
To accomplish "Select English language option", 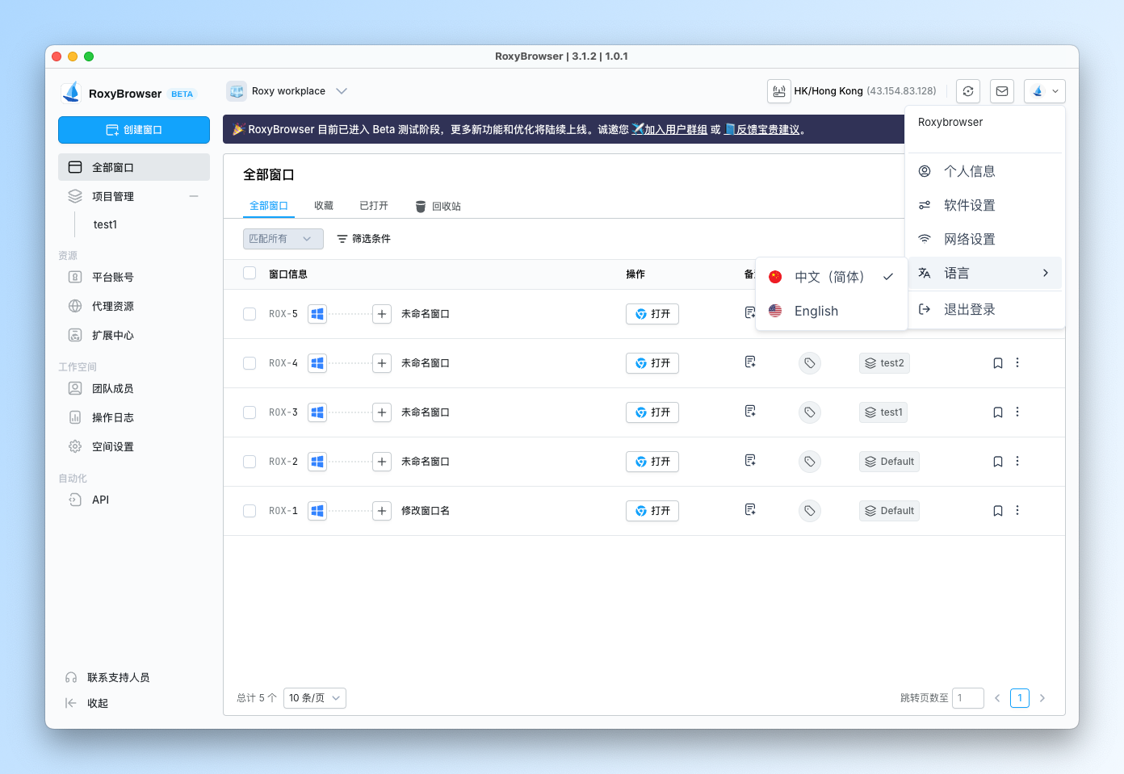I will click(x=832, y=311).
